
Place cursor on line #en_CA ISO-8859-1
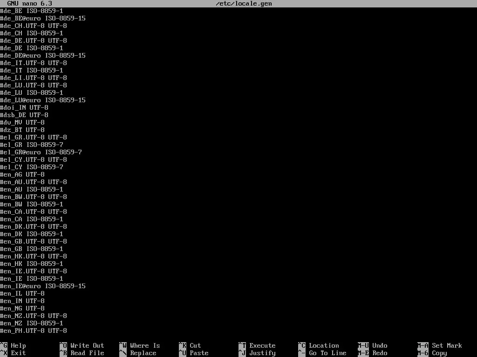click(x=32, y=219)
